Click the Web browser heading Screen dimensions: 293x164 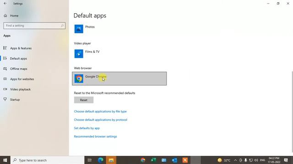pyautogui.click(x=83, y=68)
